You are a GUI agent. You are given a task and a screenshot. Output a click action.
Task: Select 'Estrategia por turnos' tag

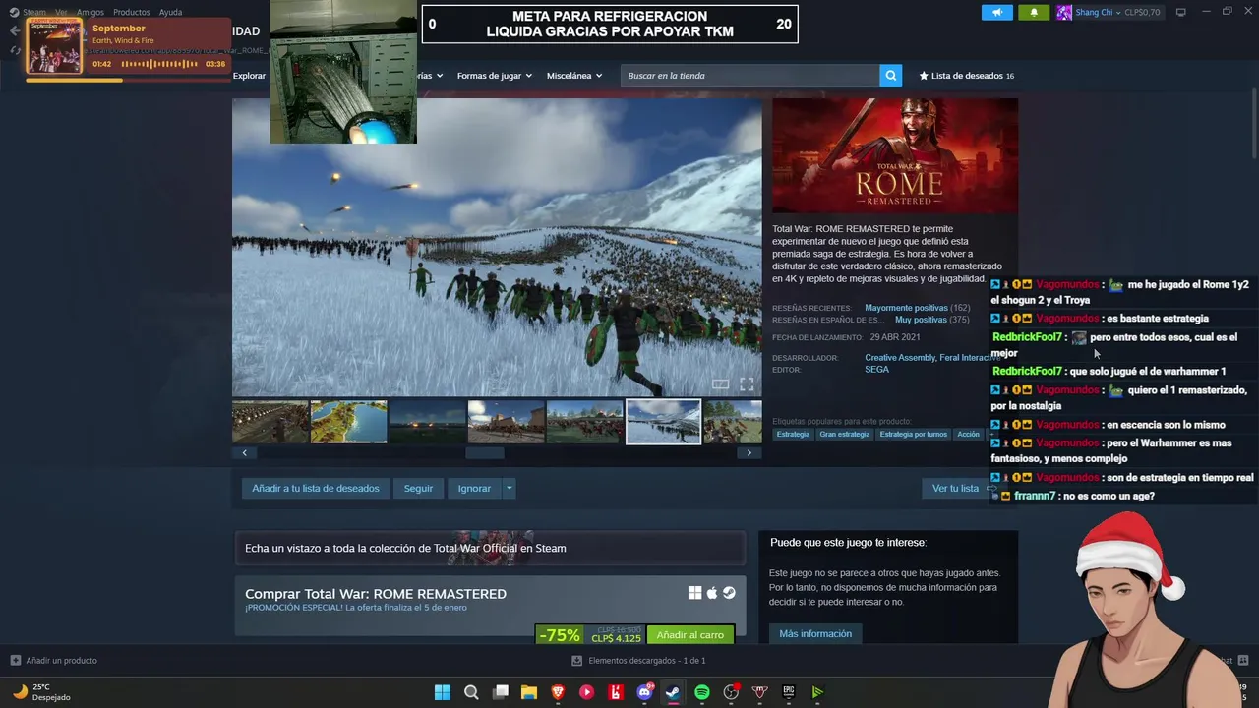pos(914,434)
